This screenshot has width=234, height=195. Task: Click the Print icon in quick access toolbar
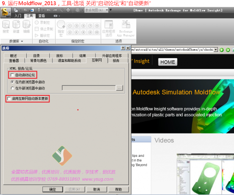coord(68,10)
